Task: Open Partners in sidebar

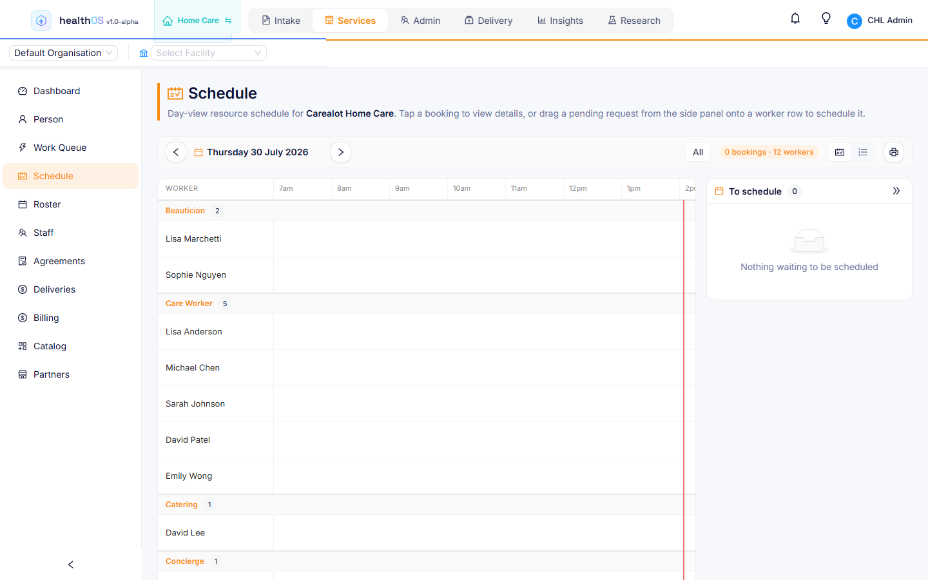Action: 70,374
